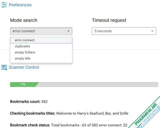Image resolution: width=160 pixels, height=128 pixels.
Task: Click the Preferences sliders icon
Action: click(x=4, y=5)
